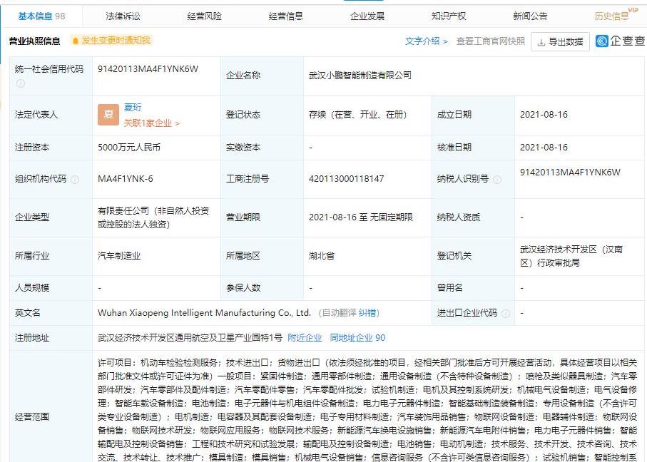647x462 pixels.
Task: Expand 关联1家企业 link
Action: (151, 123)
